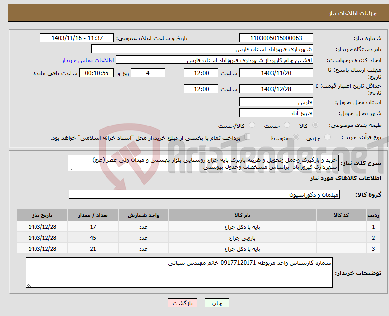Click the date 1403/12/28 in row 3

[42, 249]
